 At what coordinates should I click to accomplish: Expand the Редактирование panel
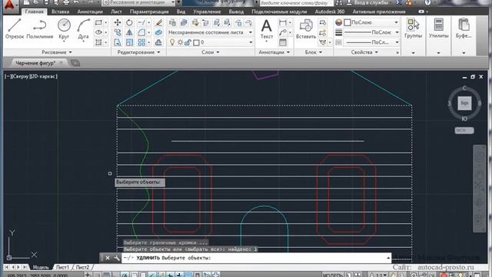click(x=138, y=52)
